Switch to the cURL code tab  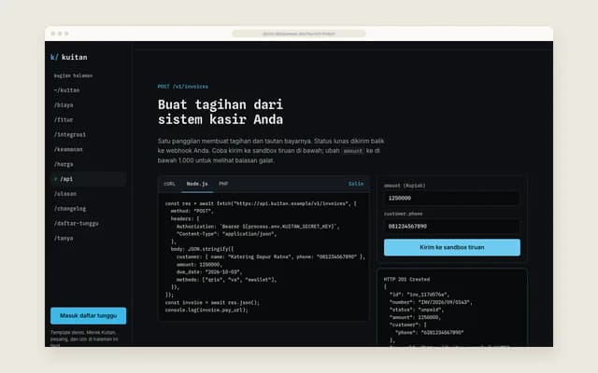pos(169,184)
